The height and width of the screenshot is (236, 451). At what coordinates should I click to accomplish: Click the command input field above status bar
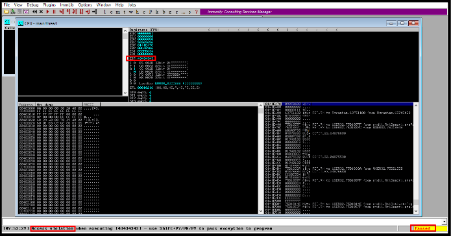(222, 221)
